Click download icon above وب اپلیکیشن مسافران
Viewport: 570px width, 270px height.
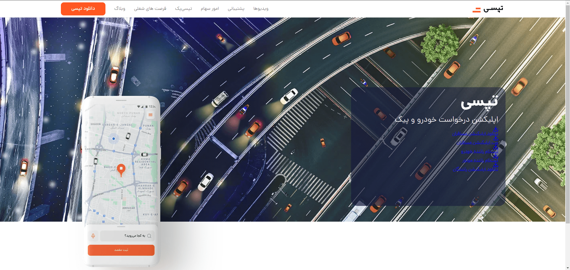coord(496,138)
